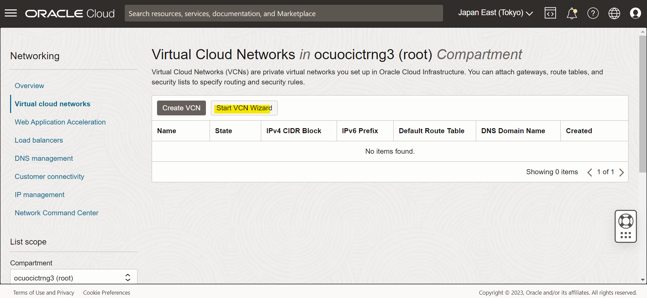Image resolution: width=647 pixels, height=298 pixels.
Task: Open Overview in Networking menu
Action: click(x=29, y=86)
